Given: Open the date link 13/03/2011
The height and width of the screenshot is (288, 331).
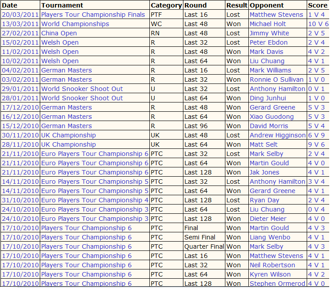Looking at the screenshot, I should point(20,24).
